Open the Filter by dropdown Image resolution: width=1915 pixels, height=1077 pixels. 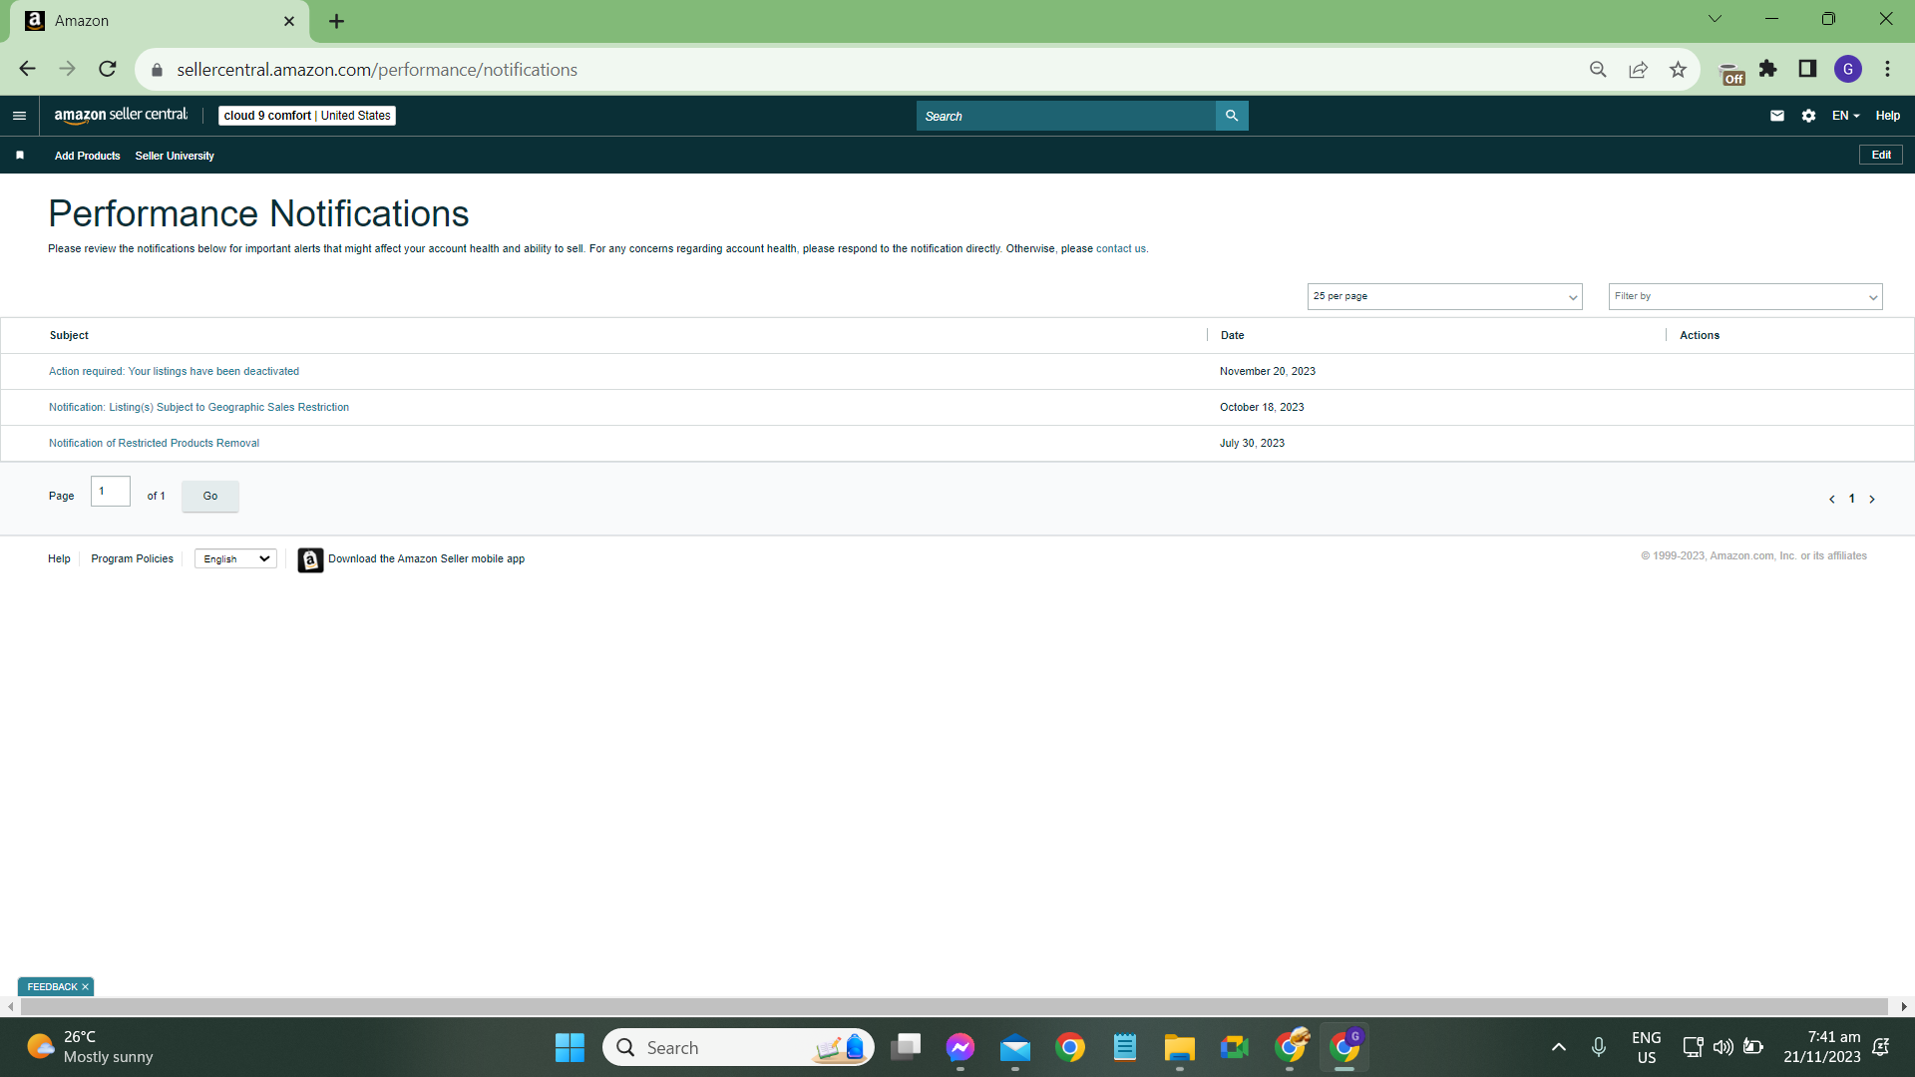coord(1745,296)
